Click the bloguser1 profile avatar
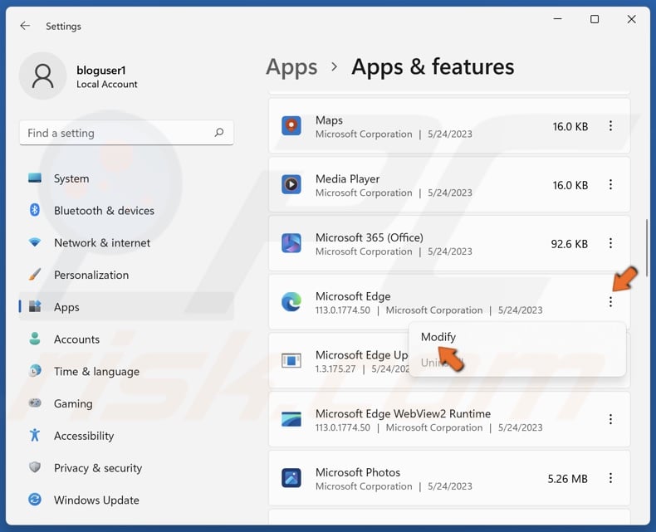This screenshot has height=532, width=656. click(42, 76)
